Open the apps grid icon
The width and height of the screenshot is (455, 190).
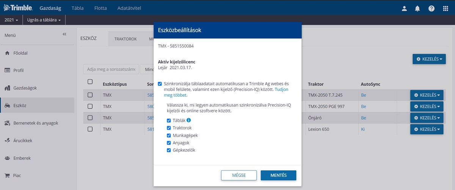[446, 8]
